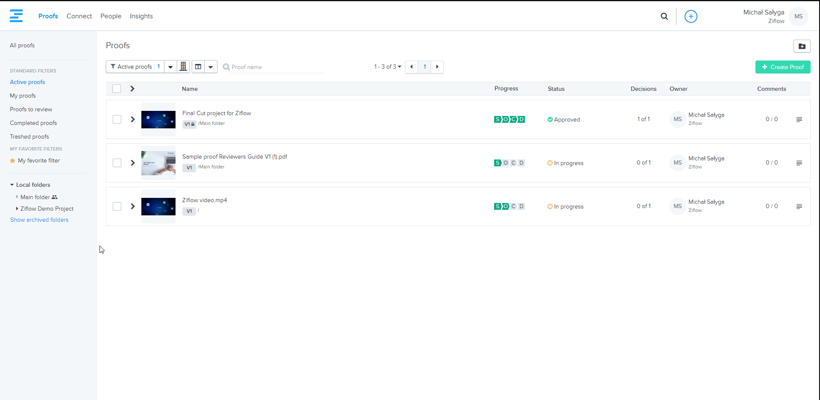The height and width of the screenshot is (400, 820).
Task: Click the new folder icon button
Action: click(x=802, y=46)
